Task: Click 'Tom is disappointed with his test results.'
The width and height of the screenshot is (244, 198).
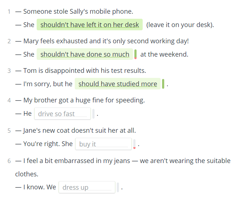Action: click(x=85, y=71)
